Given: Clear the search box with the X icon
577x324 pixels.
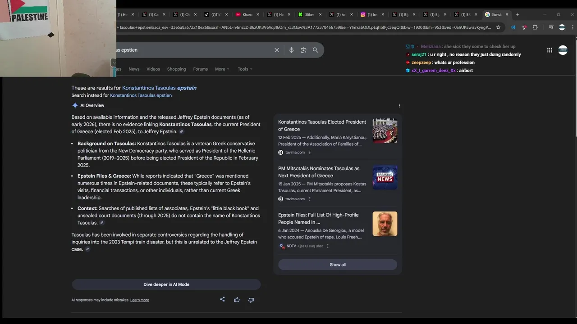Looking at the screenshot, I should (x=277, y=50).
